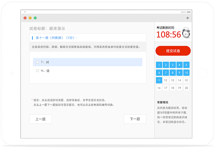Image resolution: width=215 pixels, height=148 pixels.
Task: Select question 9 tile
Action: click(180, 73)
